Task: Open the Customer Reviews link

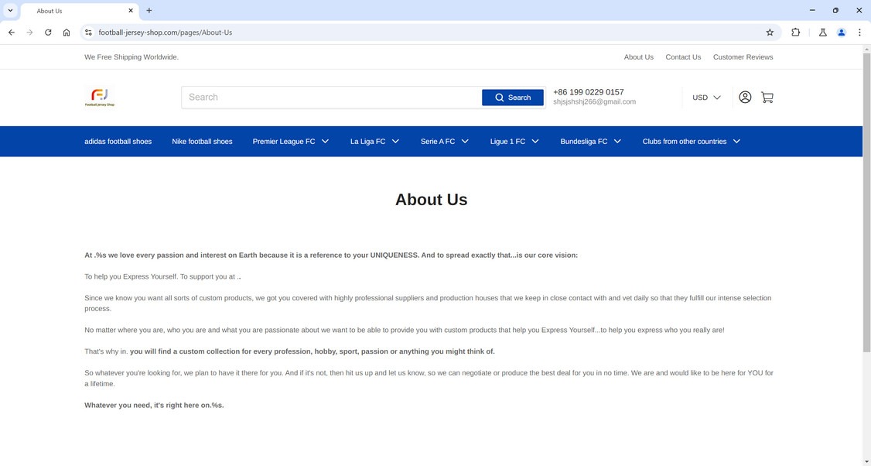Action: point(743,57)
